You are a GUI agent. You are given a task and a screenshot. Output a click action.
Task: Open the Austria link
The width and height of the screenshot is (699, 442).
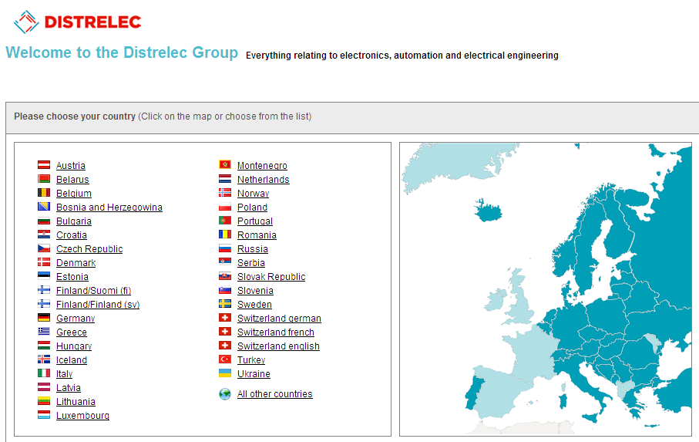(x=71, y=166)
